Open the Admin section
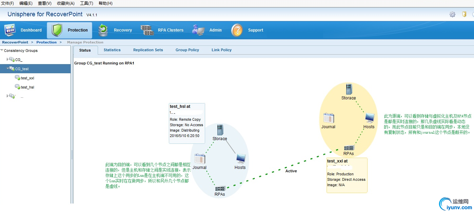474x213 pixels. click(207, 30)
